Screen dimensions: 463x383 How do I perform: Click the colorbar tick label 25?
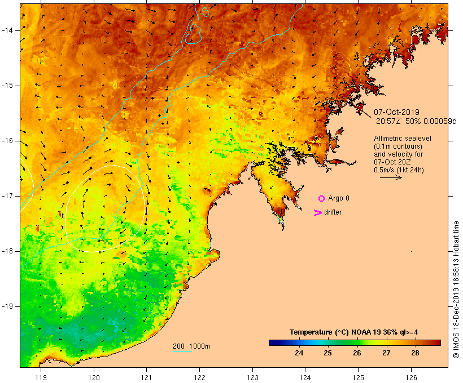(x=328, y=353)
